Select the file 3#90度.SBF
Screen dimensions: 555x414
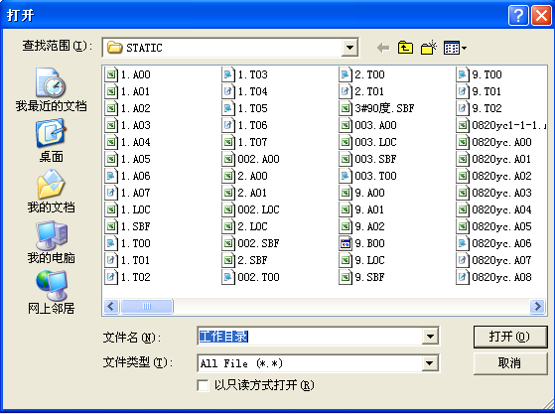377,108
